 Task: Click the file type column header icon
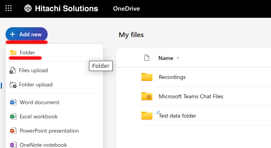147,58
